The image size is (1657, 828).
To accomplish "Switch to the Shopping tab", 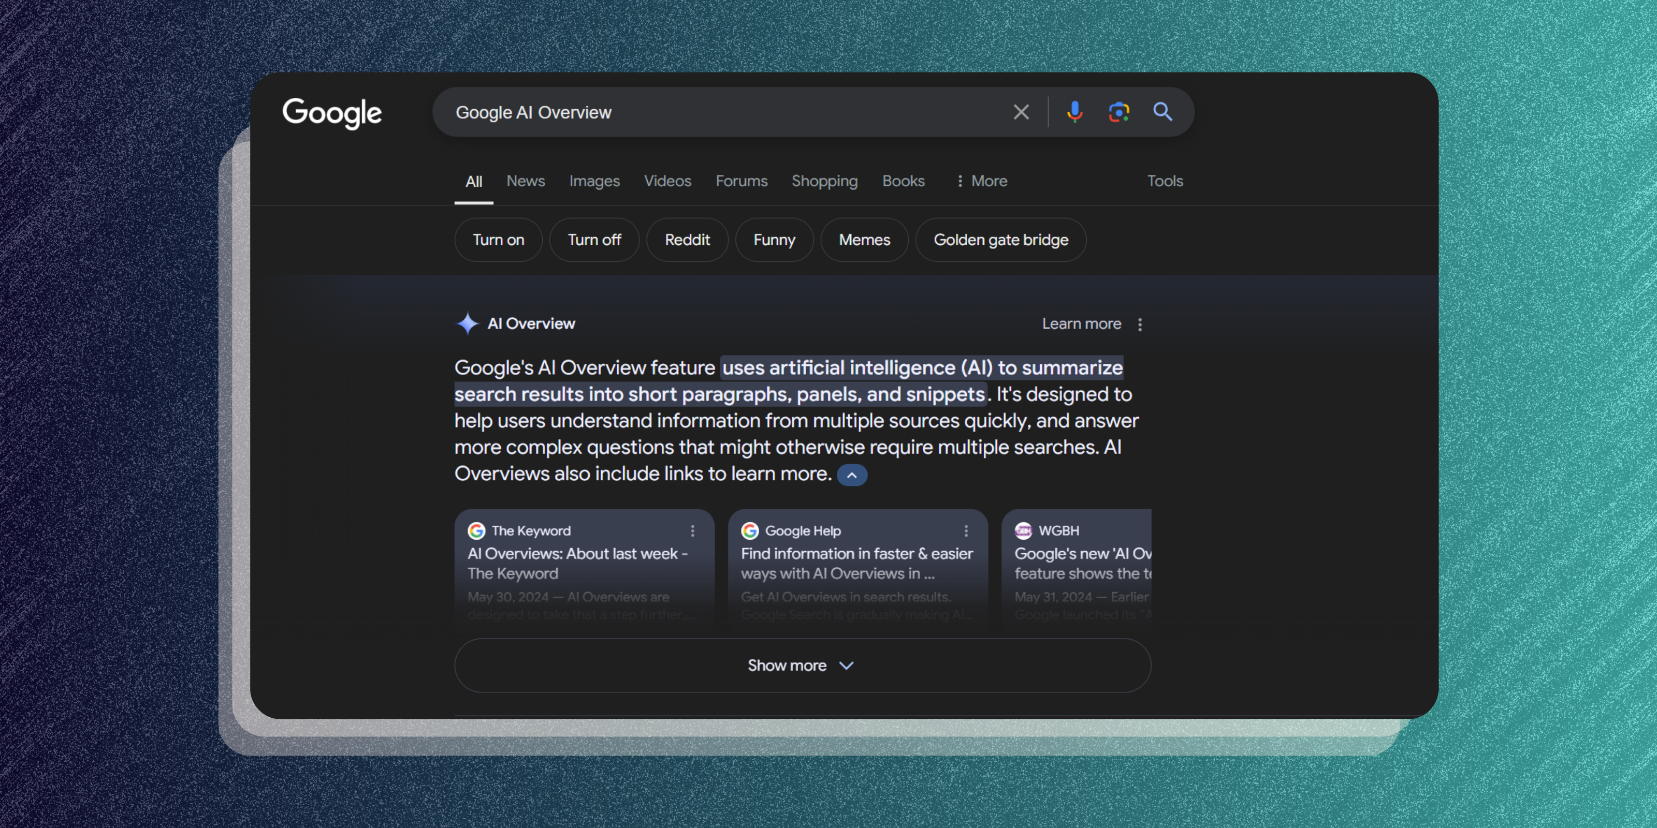I will pos(825,181).
